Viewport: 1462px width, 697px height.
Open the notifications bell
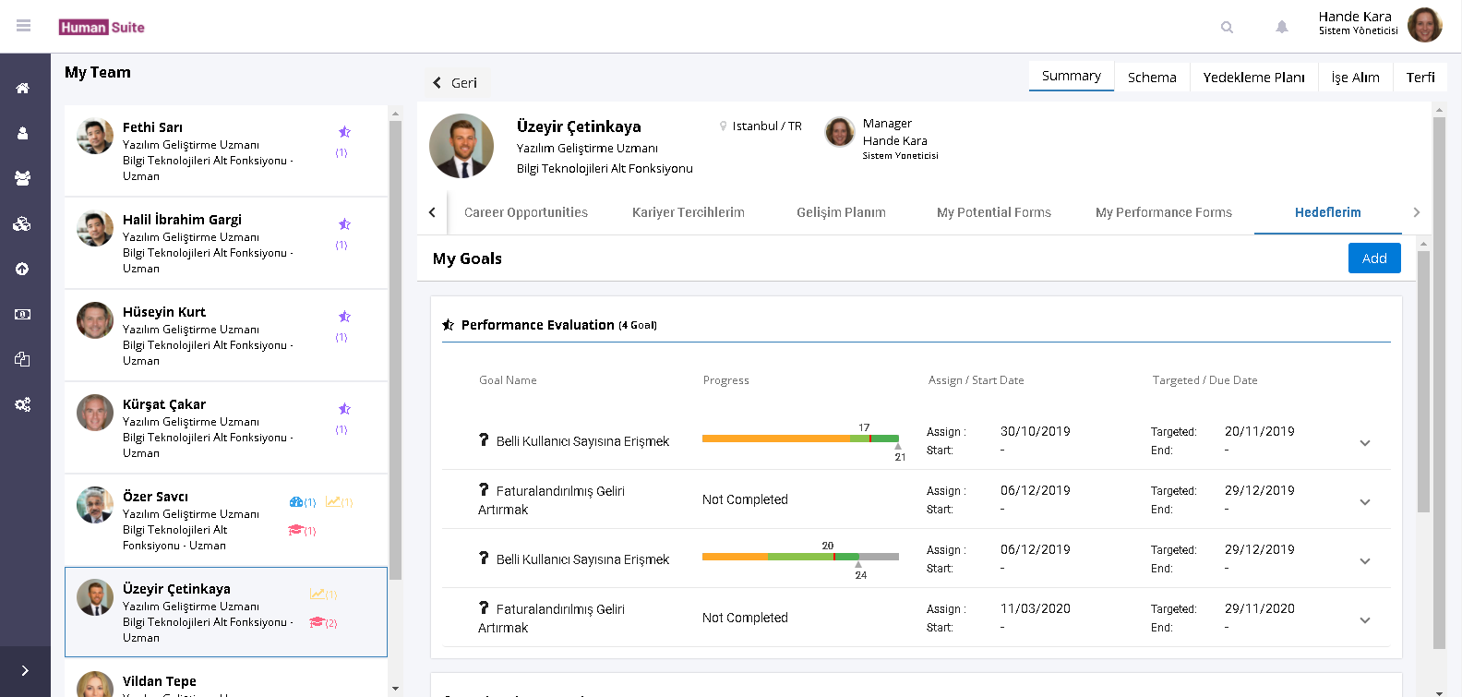(1282, 28)
